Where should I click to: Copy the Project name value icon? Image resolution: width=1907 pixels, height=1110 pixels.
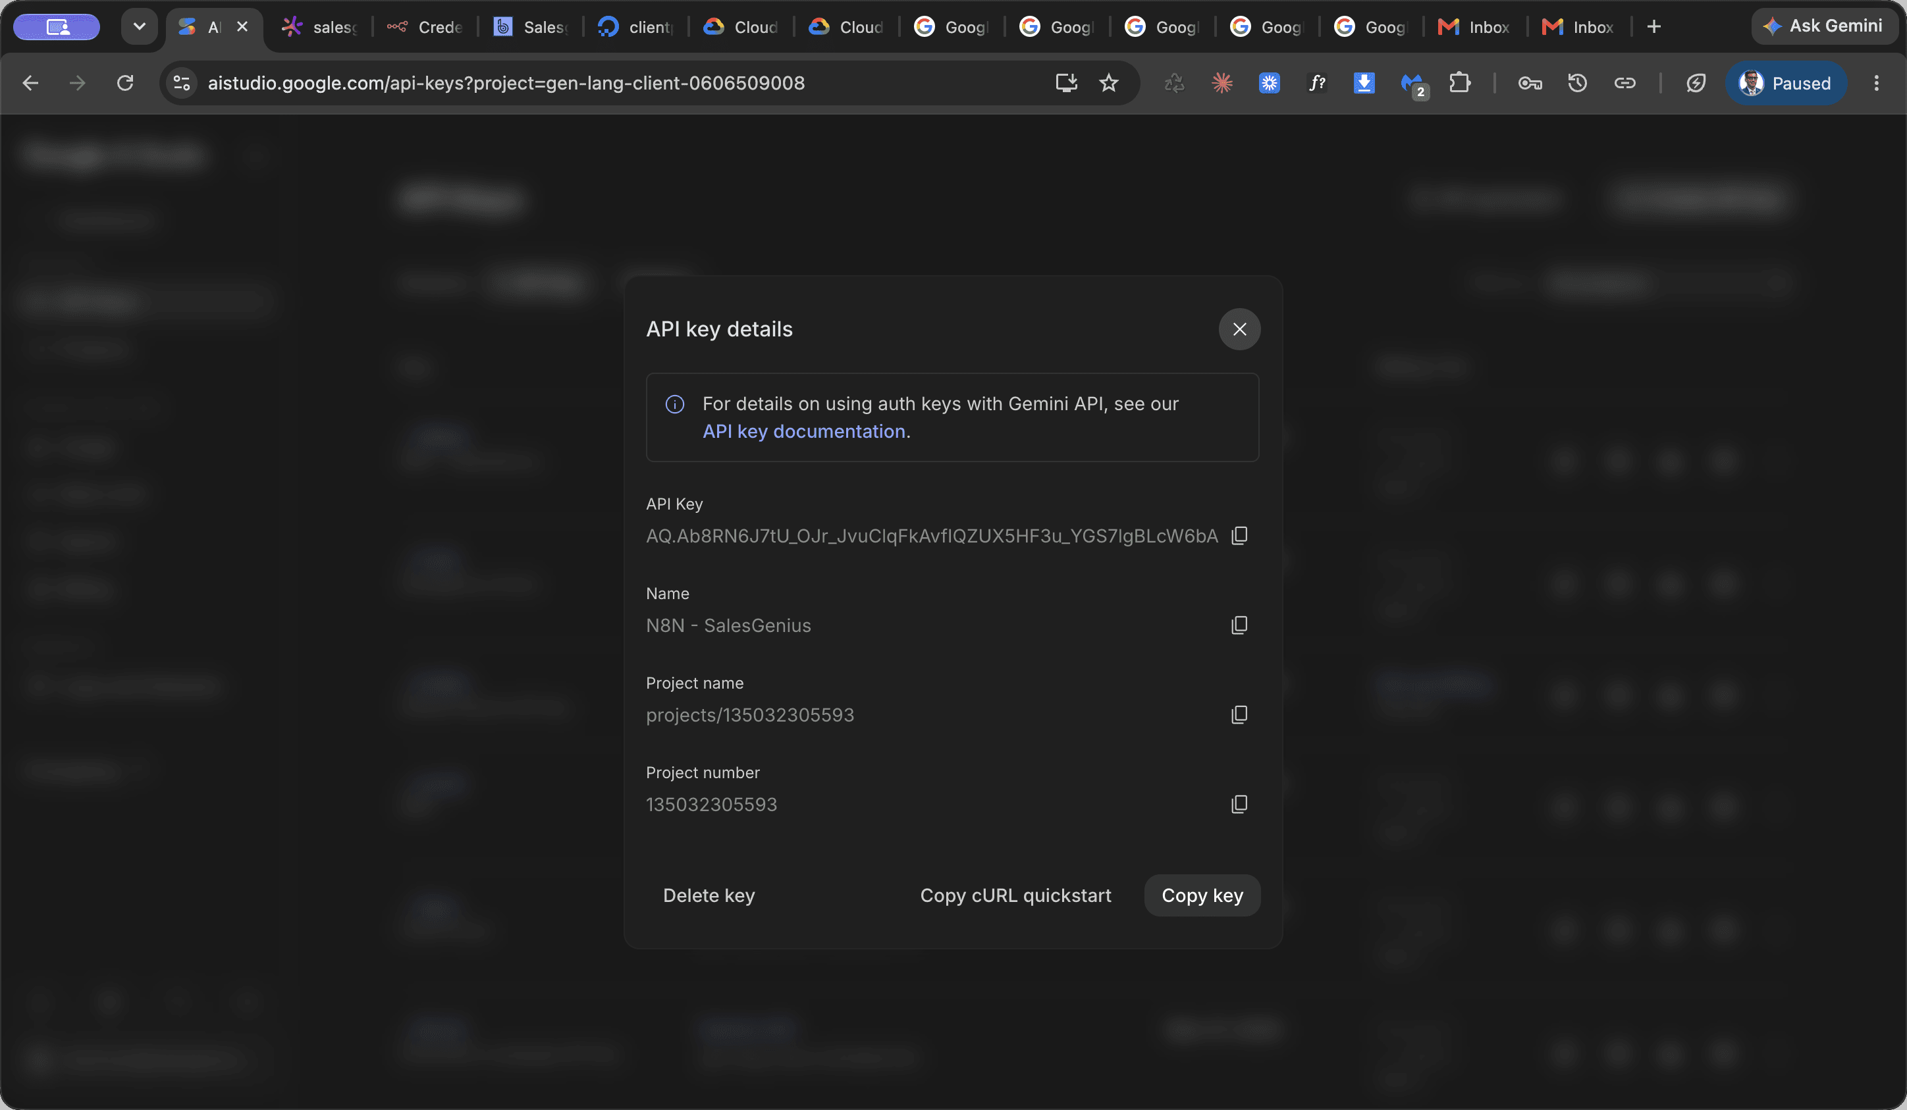(1239, 714)
